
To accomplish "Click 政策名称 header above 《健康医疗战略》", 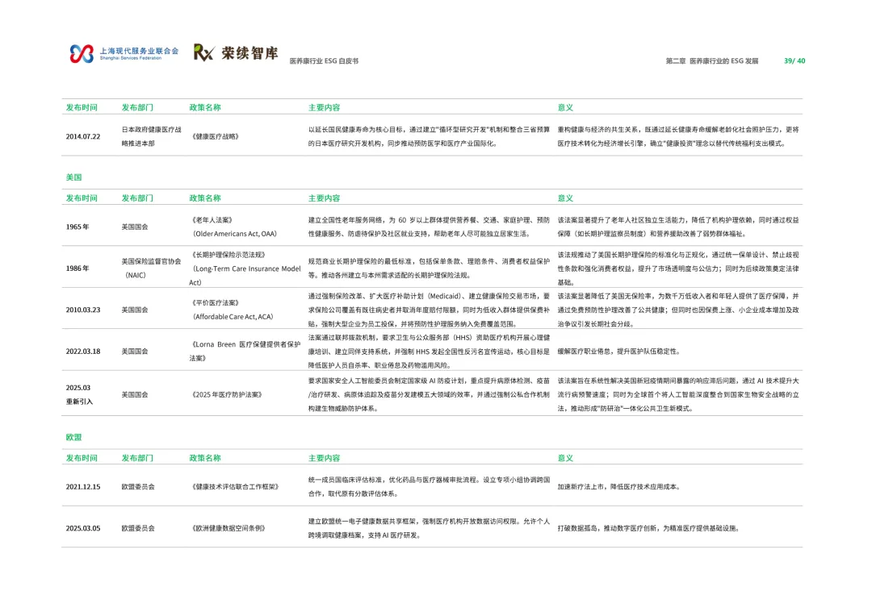I will click(x=204, y=108).
